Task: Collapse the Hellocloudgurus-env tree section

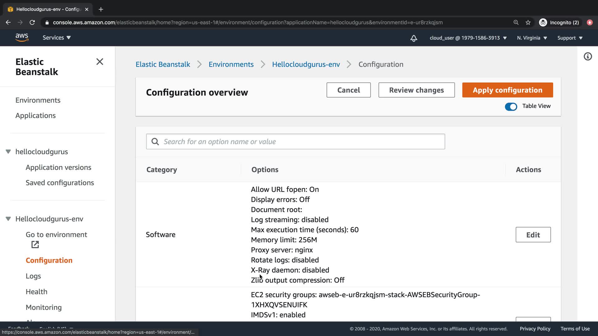Action: tap(8, 219)
